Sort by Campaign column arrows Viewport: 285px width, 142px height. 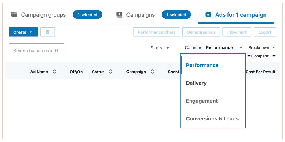click(152, 72)
